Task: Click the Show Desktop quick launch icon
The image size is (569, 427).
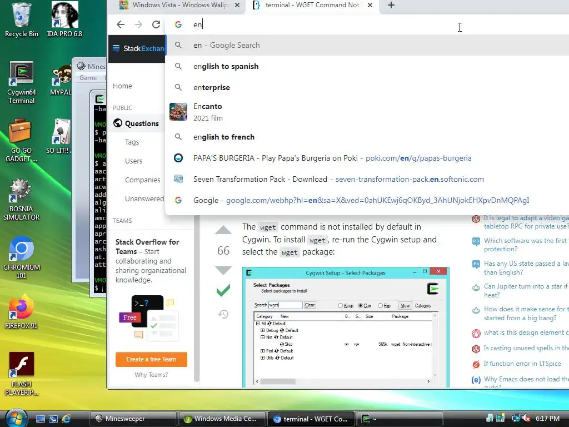Action: tap(40, 419)
